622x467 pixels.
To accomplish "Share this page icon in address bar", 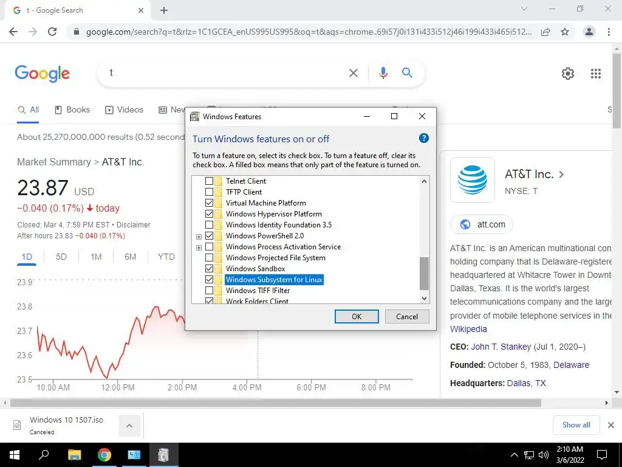I will pos(545,32).
